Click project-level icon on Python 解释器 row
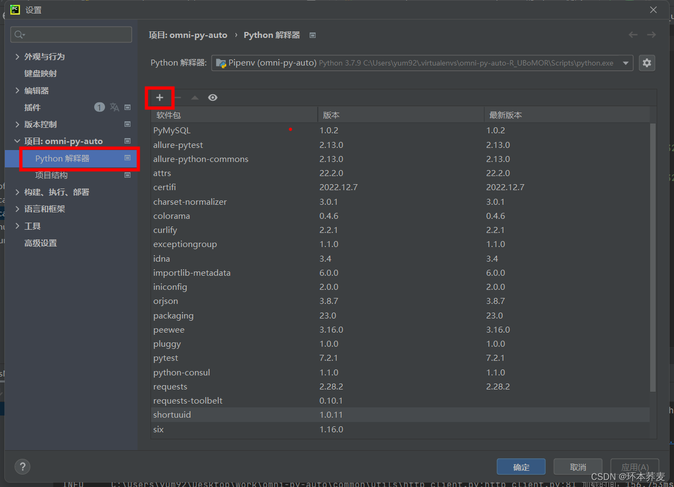 128,158
